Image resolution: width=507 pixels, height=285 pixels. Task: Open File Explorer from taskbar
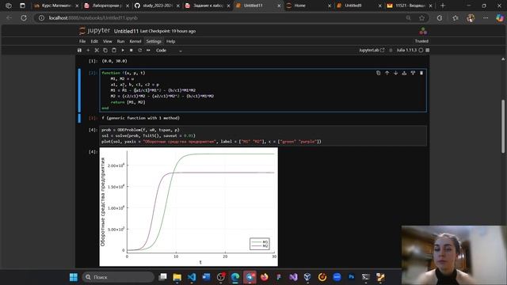[x=177, y=277]
